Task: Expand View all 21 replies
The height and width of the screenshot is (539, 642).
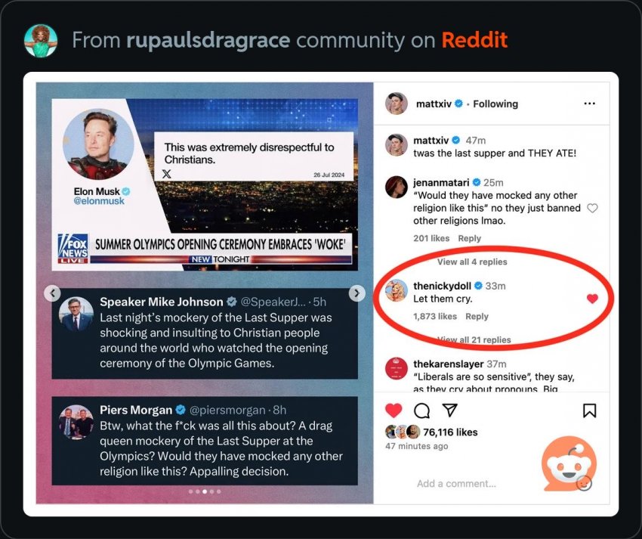Action: coord(474,339)
